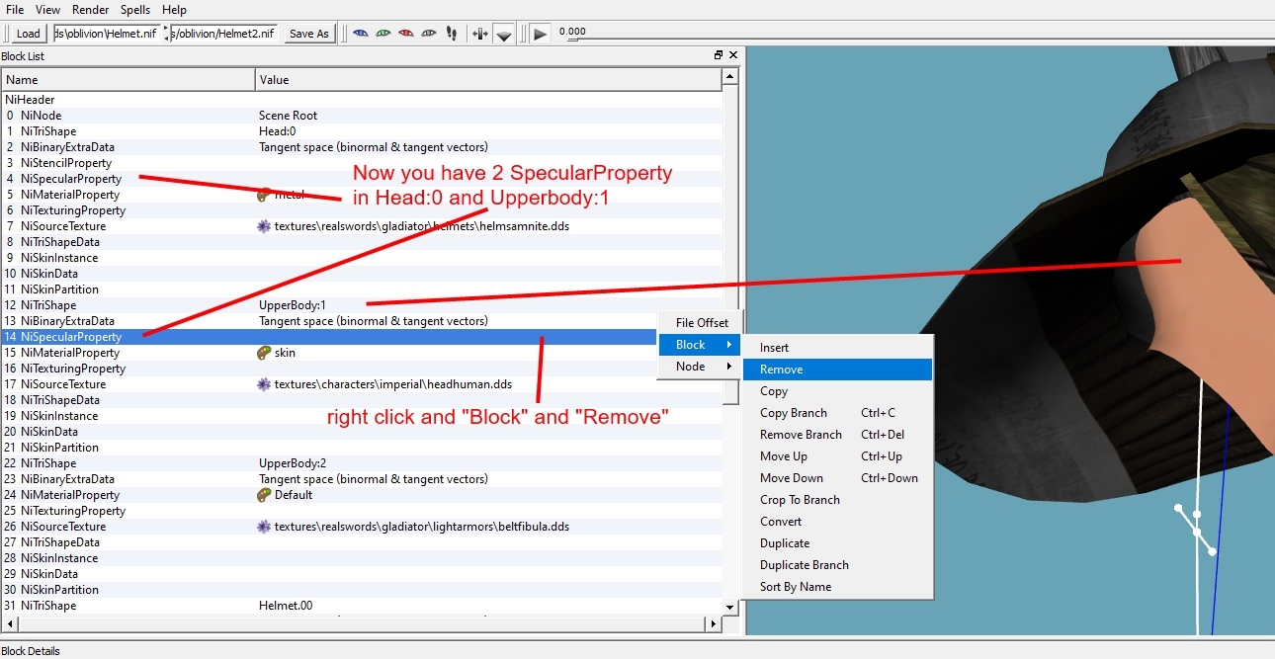Click the Load button
The width and height of the screenshot is (1275, 659).
point(29,34)
